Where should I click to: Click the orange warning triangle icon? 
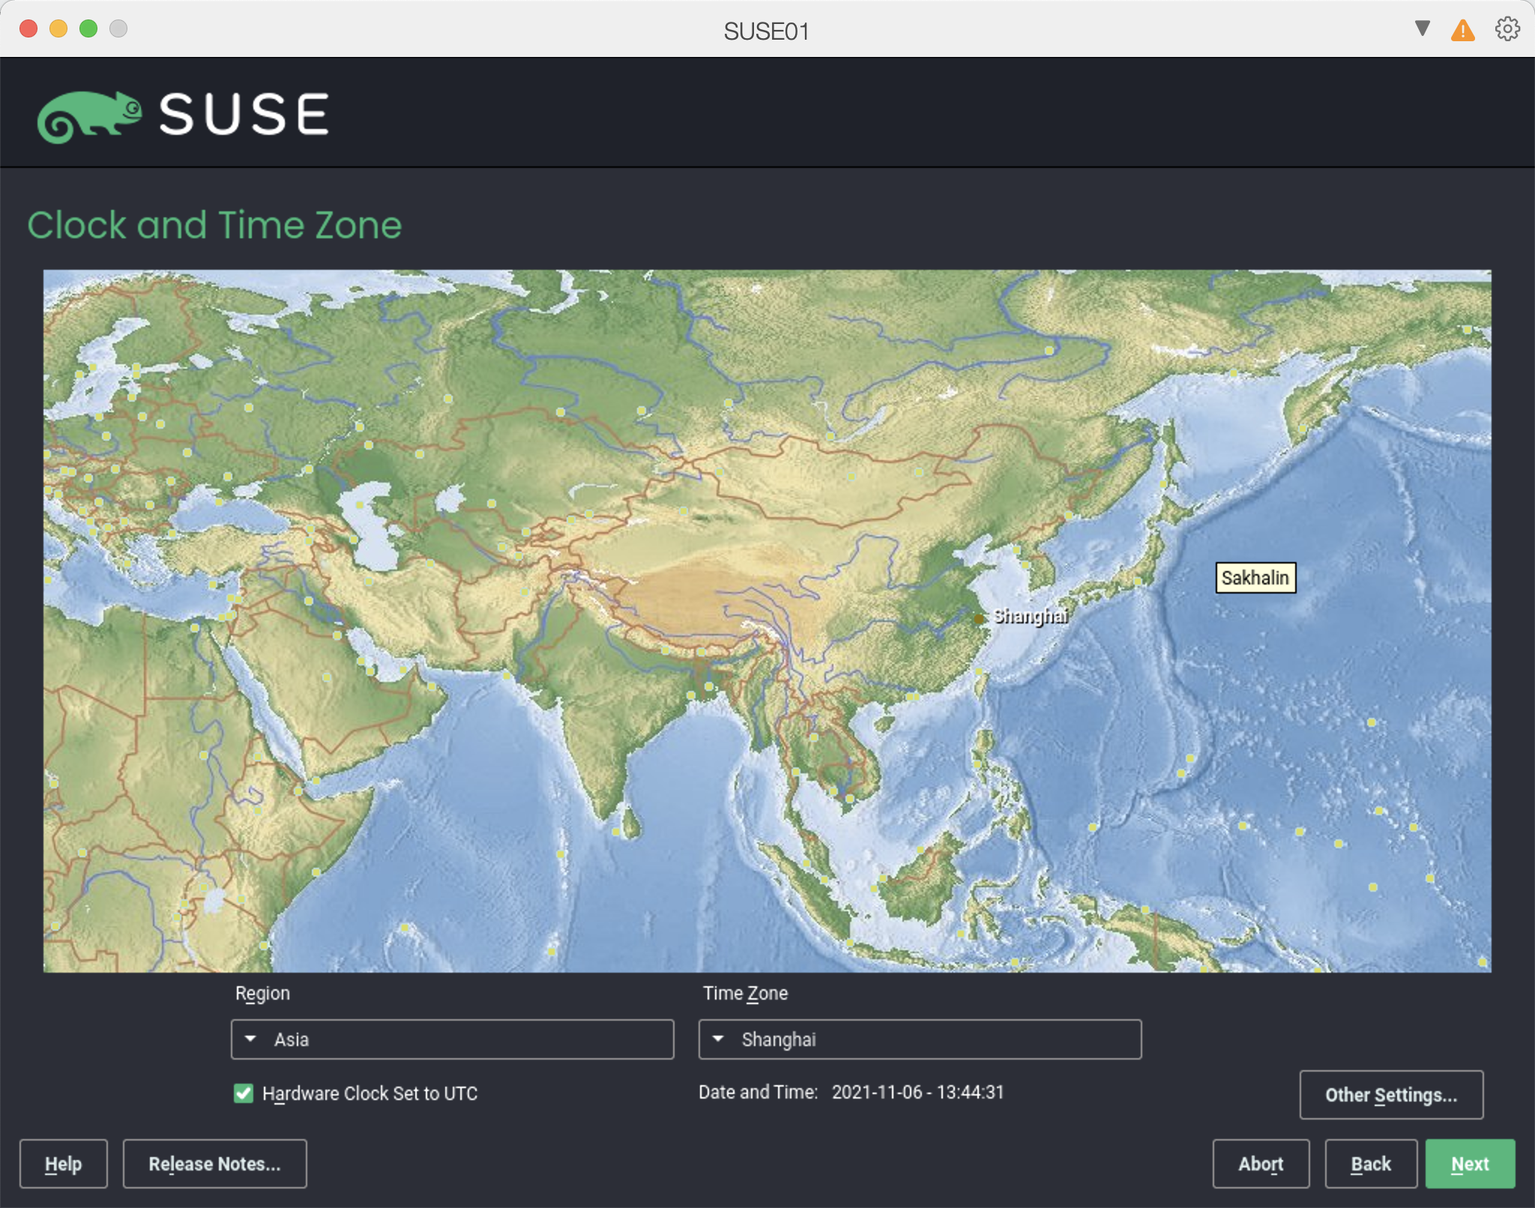(x=1462, y=31)
